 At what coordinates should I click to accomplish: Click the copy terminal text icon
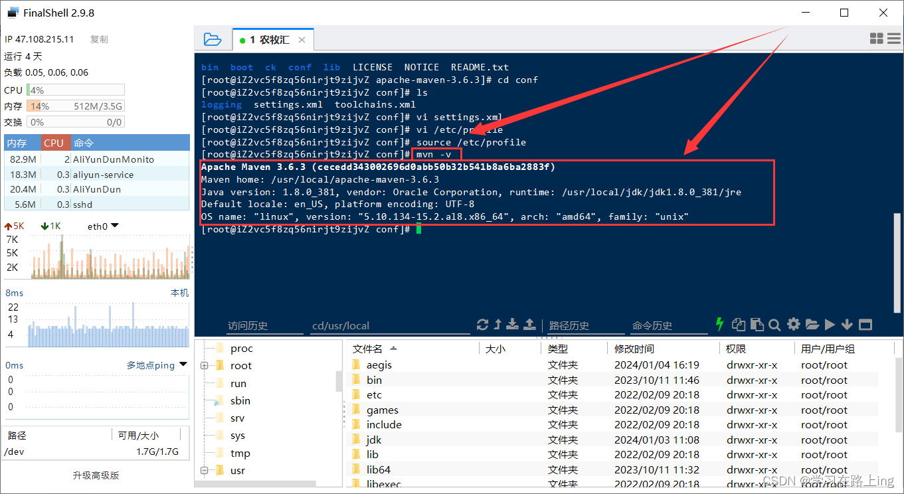coord(739,325)
